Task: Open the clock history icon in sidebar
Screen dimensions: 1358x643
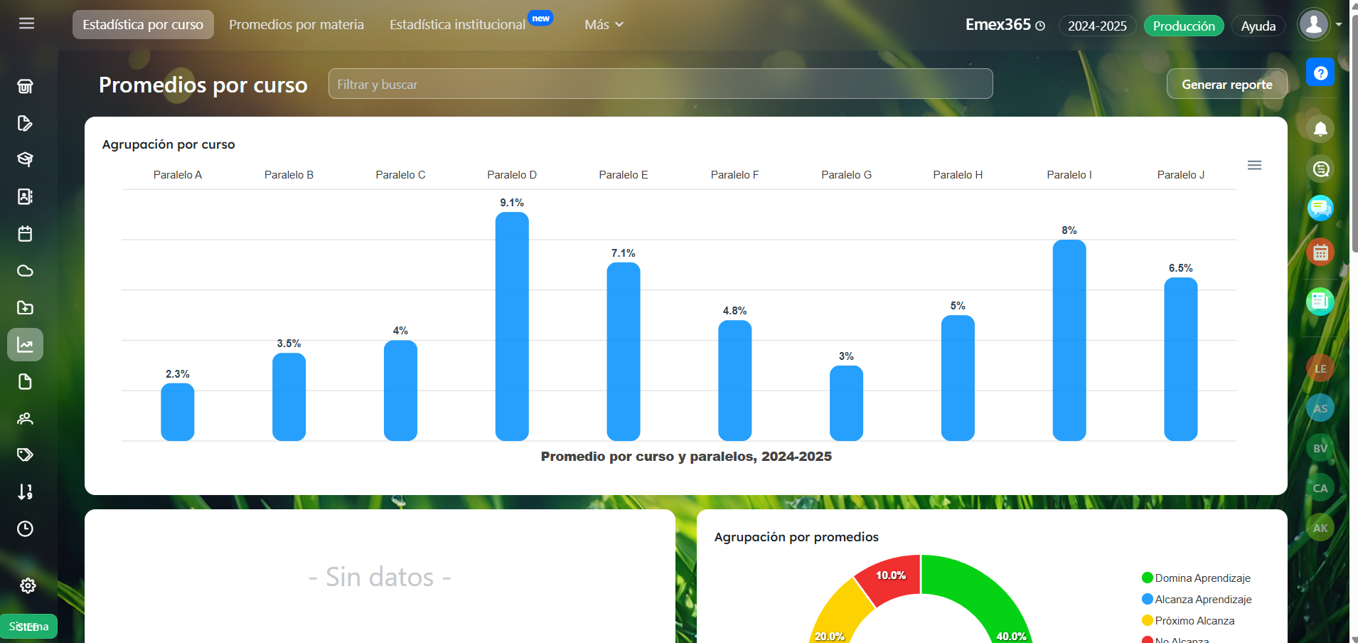Action: 25,528
